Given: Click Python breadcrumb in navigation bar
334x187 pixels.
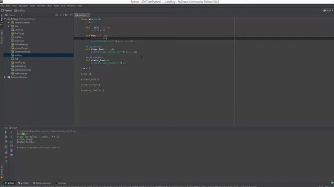Looking at the screenshot, I should tap(7, 10).
